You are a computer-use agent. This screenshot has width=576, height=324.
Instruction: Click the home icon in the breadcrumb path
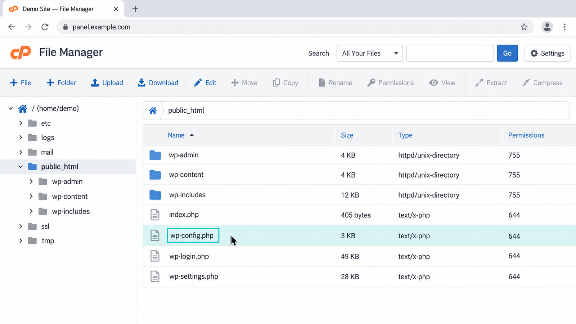(x=153, y=111)
